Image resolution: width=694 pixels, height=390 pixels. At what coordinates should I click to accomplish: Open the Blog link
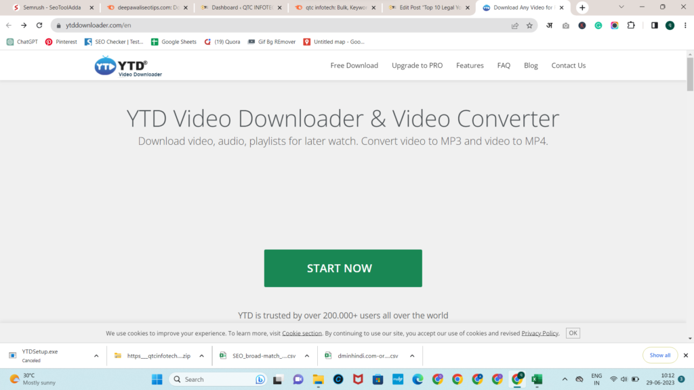click(531, 66)
